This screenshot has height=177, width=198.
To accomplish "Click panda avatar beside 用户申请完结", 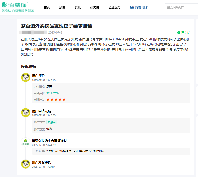I will [26, 113].
